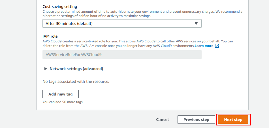
Task: Click the 50 more tags hint text
Action: (63, 102)
